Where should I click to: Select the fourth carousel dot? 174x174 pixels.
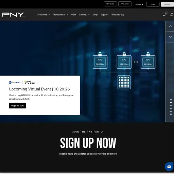click(x=171, y=108)
